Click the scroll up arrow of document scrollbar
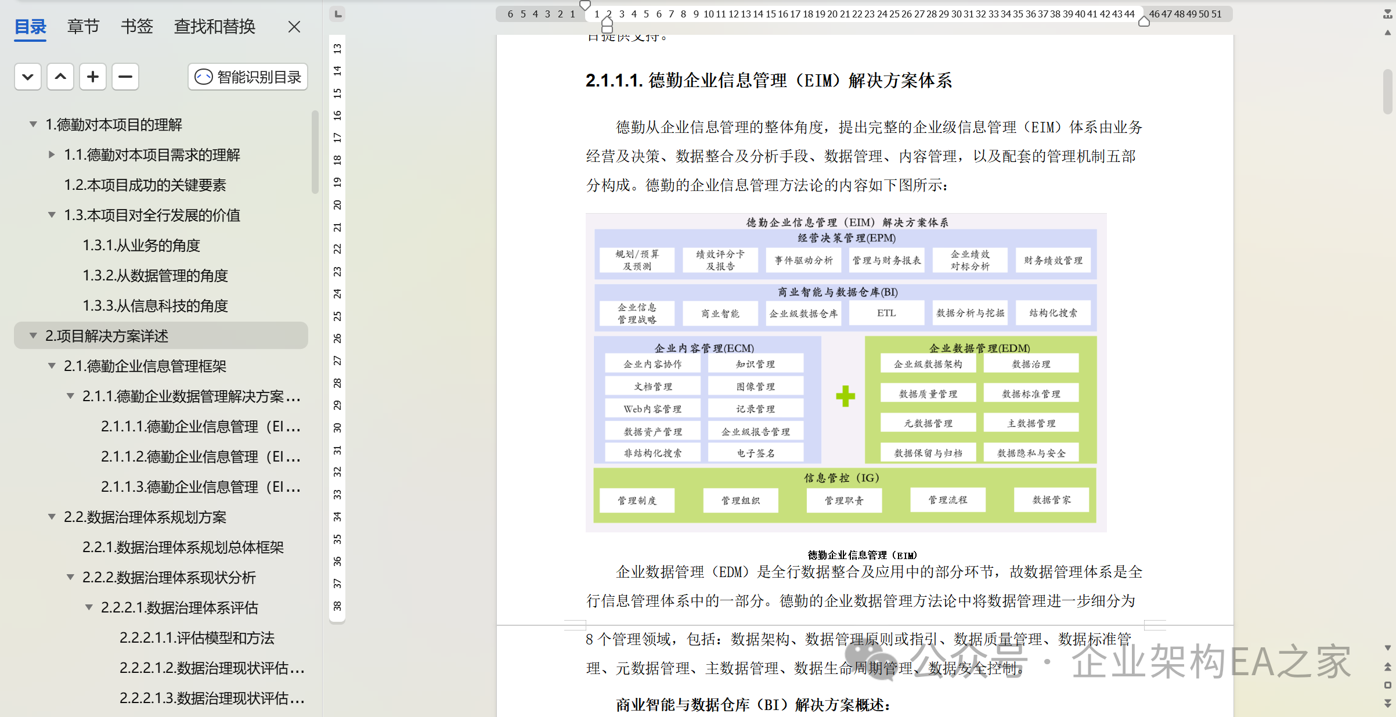 tap(1387, 33)
